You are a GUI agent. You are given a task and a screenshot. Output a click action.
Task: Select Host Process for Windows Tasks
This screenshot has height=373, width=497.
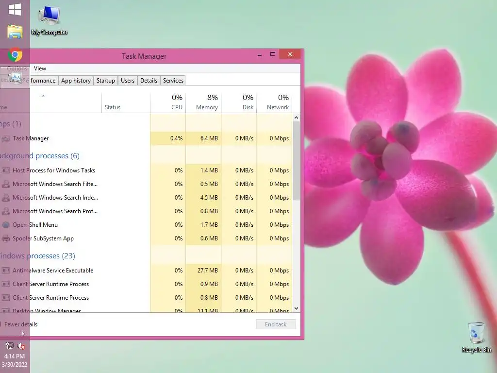click(x=146, y=170)
